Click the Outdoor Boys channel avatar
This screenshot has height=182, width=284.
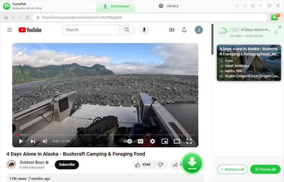point(11,164)
